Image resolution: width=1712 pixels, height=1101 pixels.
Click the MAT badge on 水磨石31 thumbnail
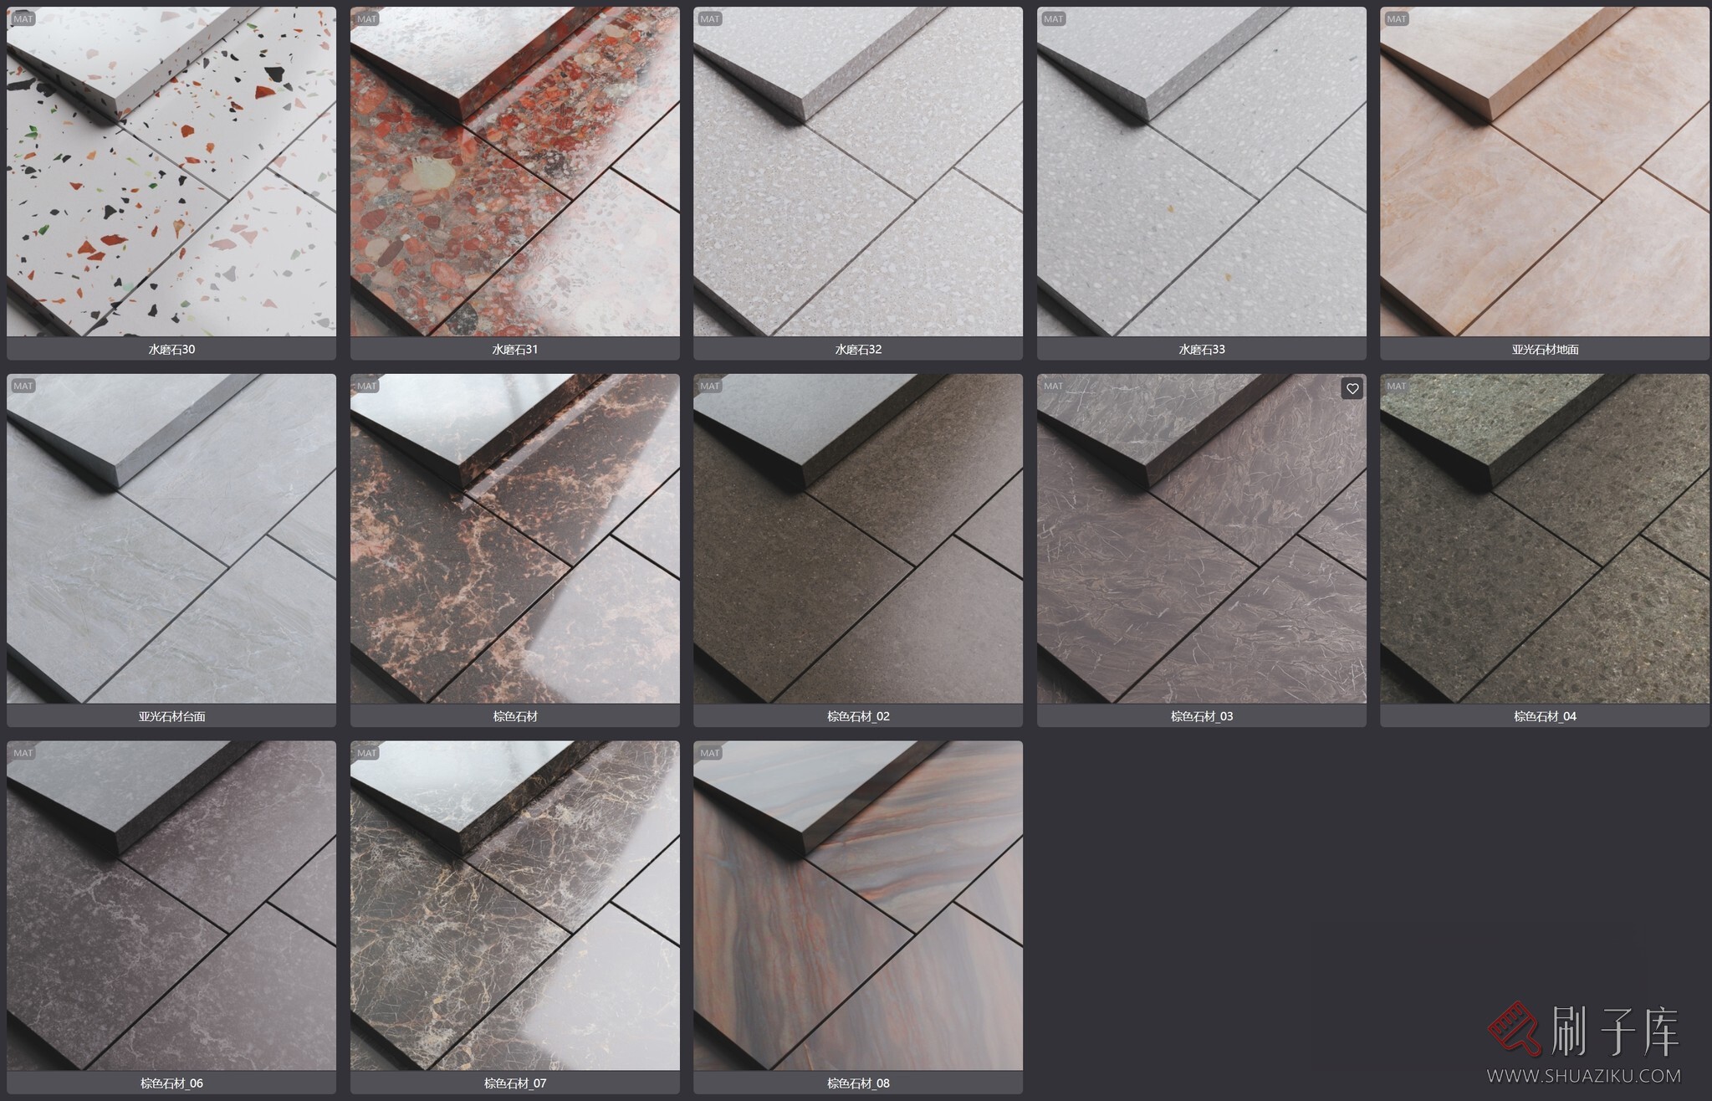click(367, 18)
